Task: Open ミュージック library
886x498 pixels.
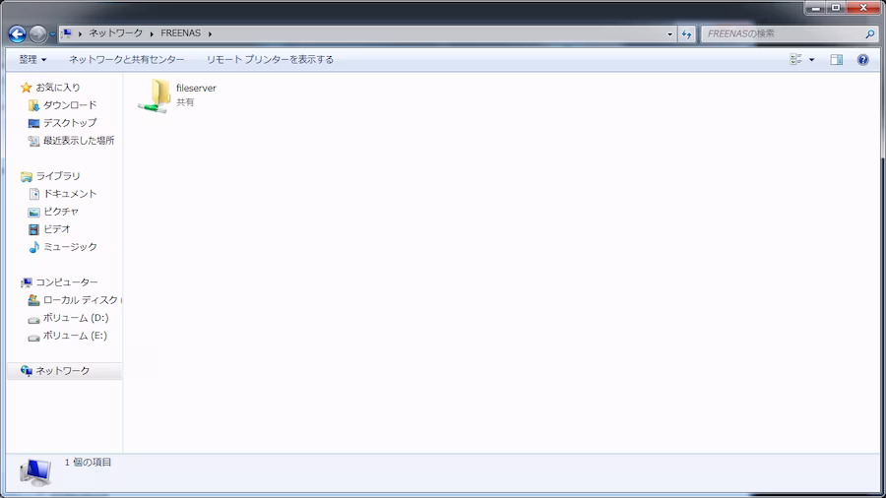Action: (70, 247)
